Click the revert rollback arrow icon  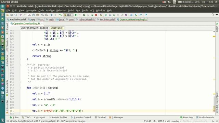[x=126, y=15]
